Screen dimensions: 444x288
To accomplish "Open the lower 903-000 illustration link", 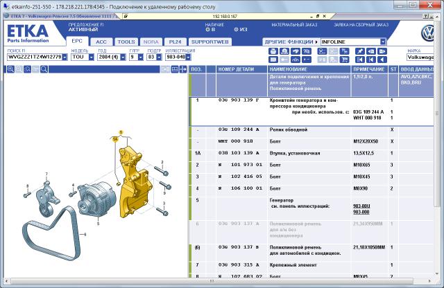I will click(361, 212).
